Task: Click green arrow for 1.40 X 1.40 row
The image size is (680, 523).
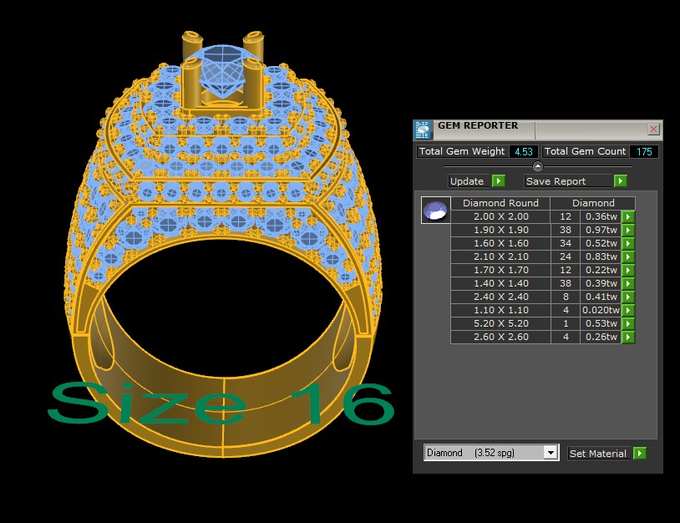Action: 628,284
